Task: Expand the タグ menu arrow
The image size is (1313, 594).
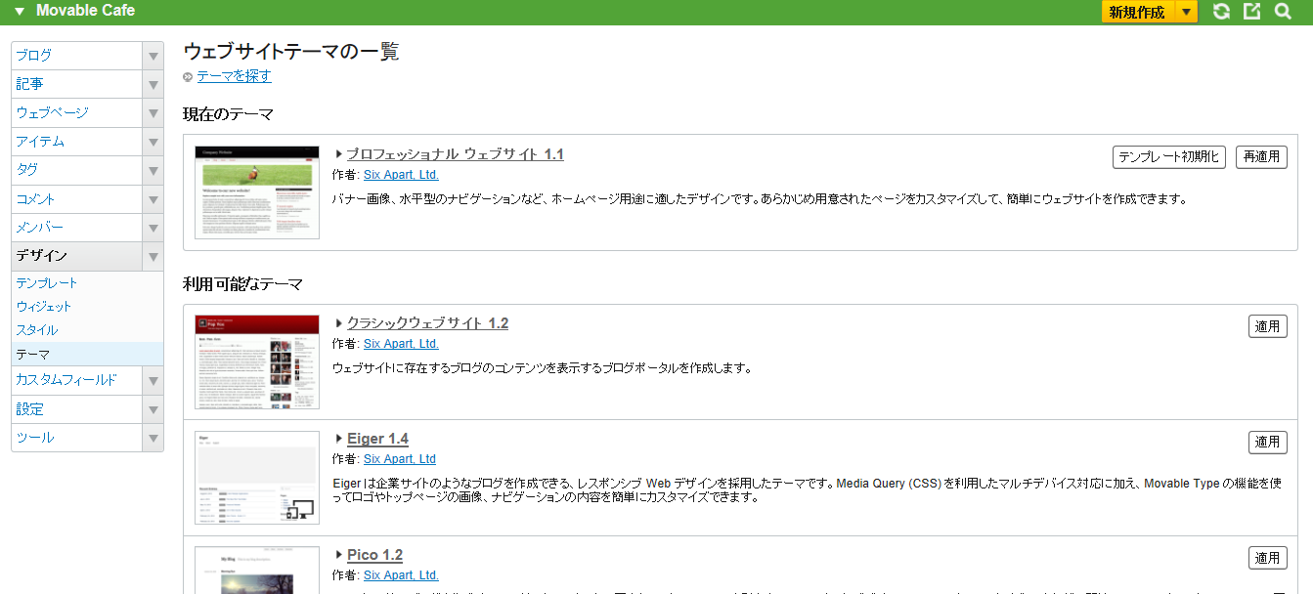Action: 153,170
